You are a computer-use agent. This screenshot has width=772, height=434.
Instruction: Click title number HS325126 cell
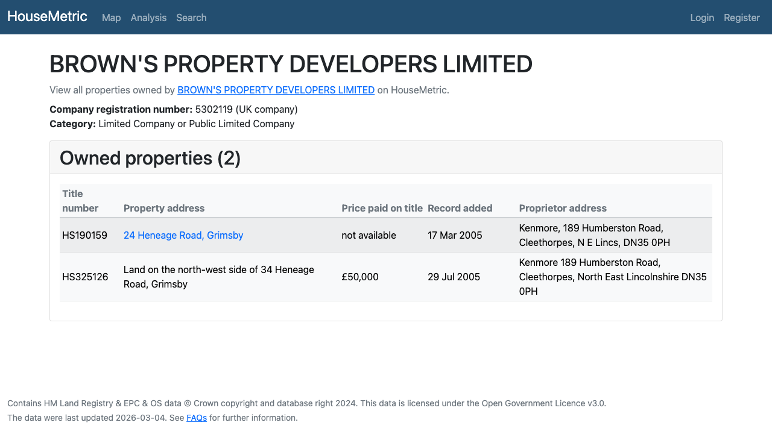pos(85,277)
